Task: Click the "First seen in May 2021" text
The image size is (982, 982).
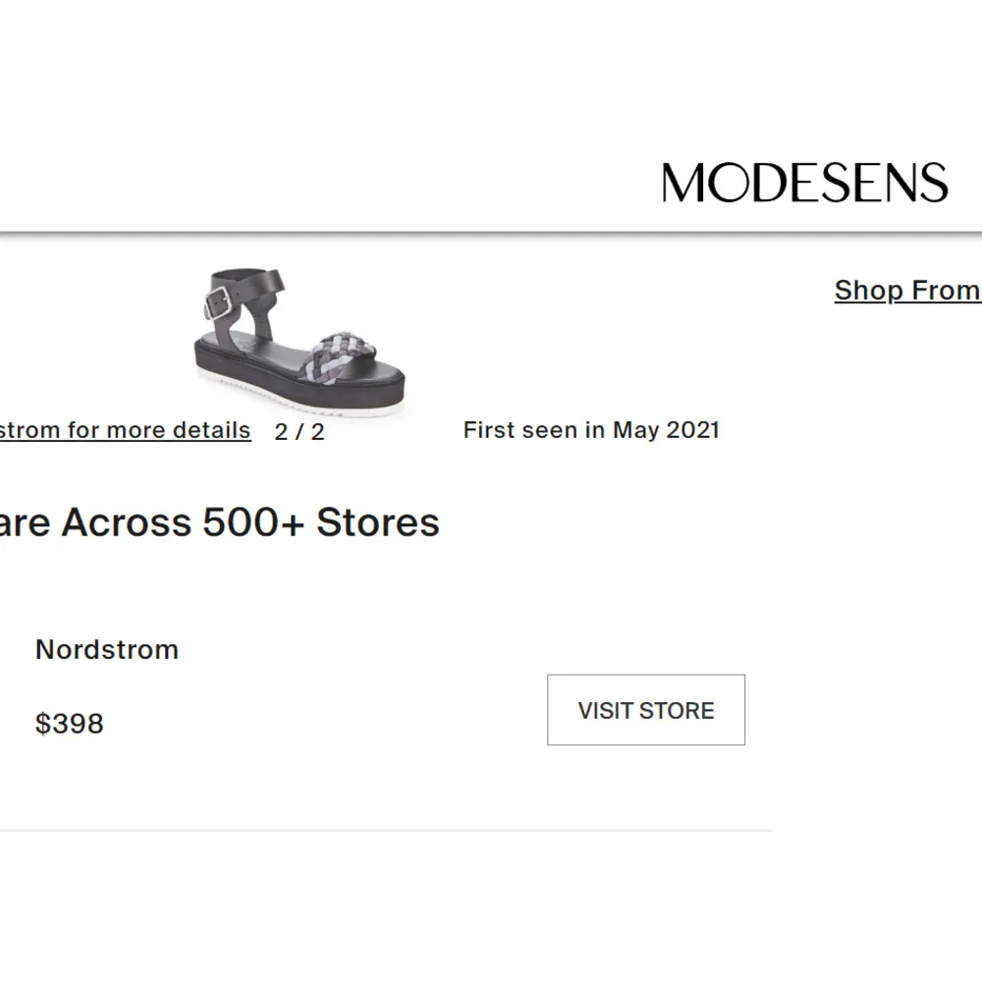Action: click(591, 429)
